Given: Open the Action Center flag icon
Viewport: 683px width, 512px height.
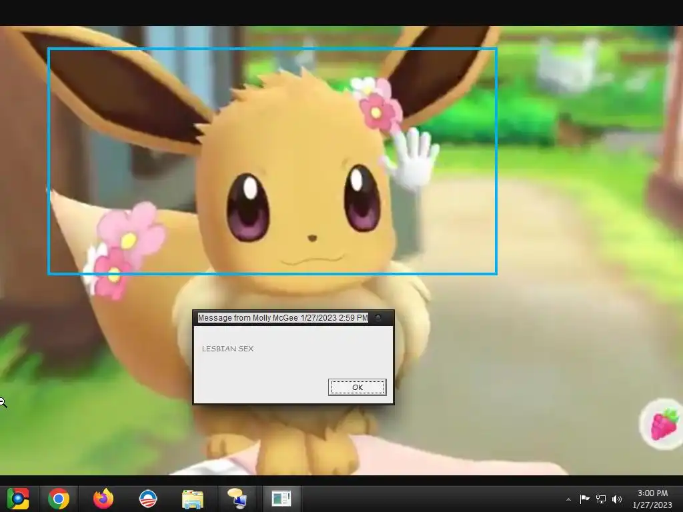Looking at the screenshot, I should click(584, 499).
